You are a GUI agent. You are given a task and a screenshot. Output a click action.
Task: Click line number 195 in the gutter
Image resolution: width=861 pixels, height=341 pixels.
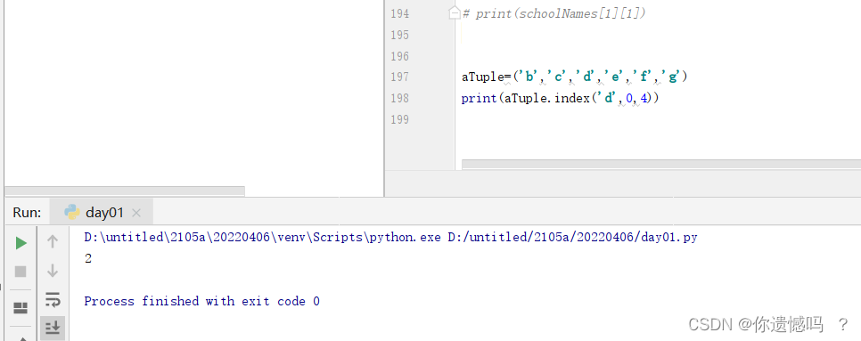tap(399, 35)
